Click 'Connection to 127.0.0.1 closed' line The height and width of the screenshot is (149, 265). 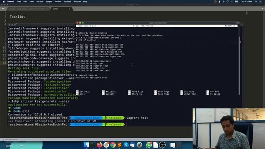pos(36,115)
